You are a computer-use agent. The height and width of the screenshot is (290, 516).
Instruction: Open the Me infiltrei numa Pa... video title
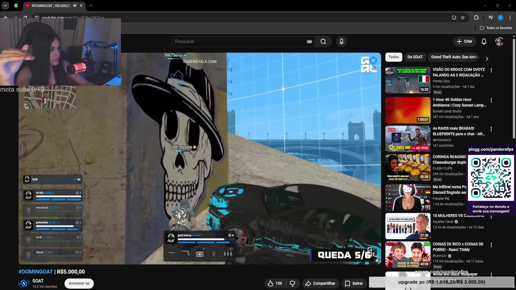pyautogui.click(x=449, y=189)
